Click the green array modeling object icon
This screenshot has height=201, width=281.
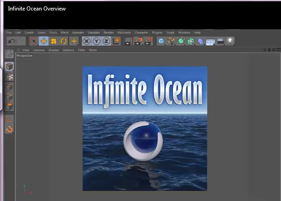(x=191, y=41)
